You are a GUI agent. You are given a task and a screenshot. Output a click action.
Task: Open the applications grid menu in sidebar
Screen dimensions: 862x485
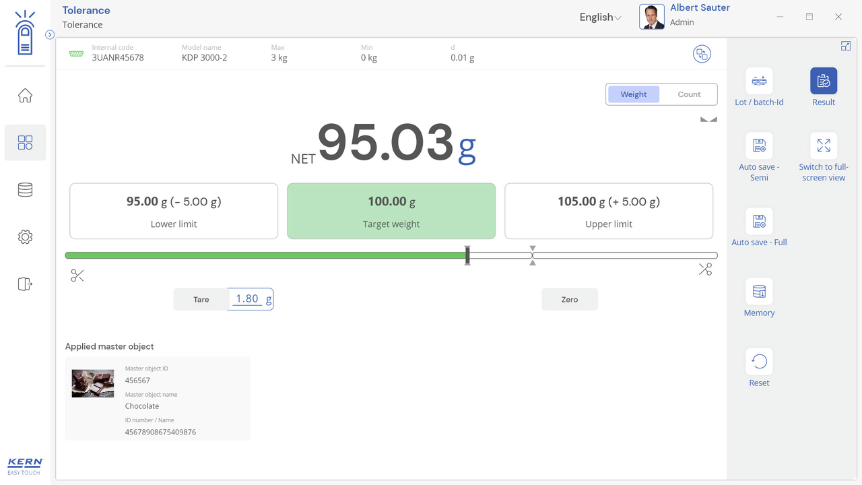pyautogui.click(x=25, y=143)
